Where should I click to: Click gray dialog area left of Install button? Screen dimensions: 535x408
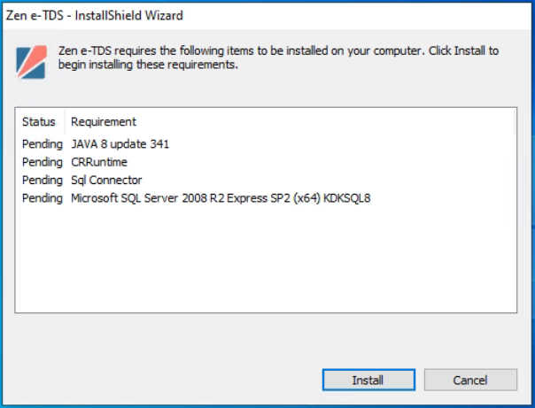(x=167, y=380)
